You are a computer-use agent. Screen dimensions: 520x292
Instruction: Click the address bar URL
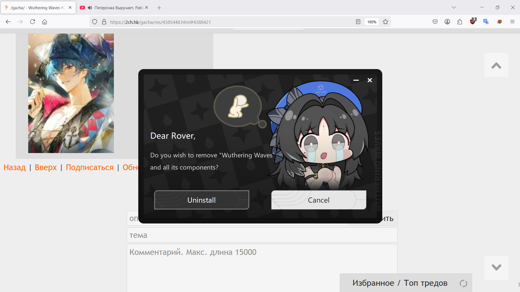(161, 22)
